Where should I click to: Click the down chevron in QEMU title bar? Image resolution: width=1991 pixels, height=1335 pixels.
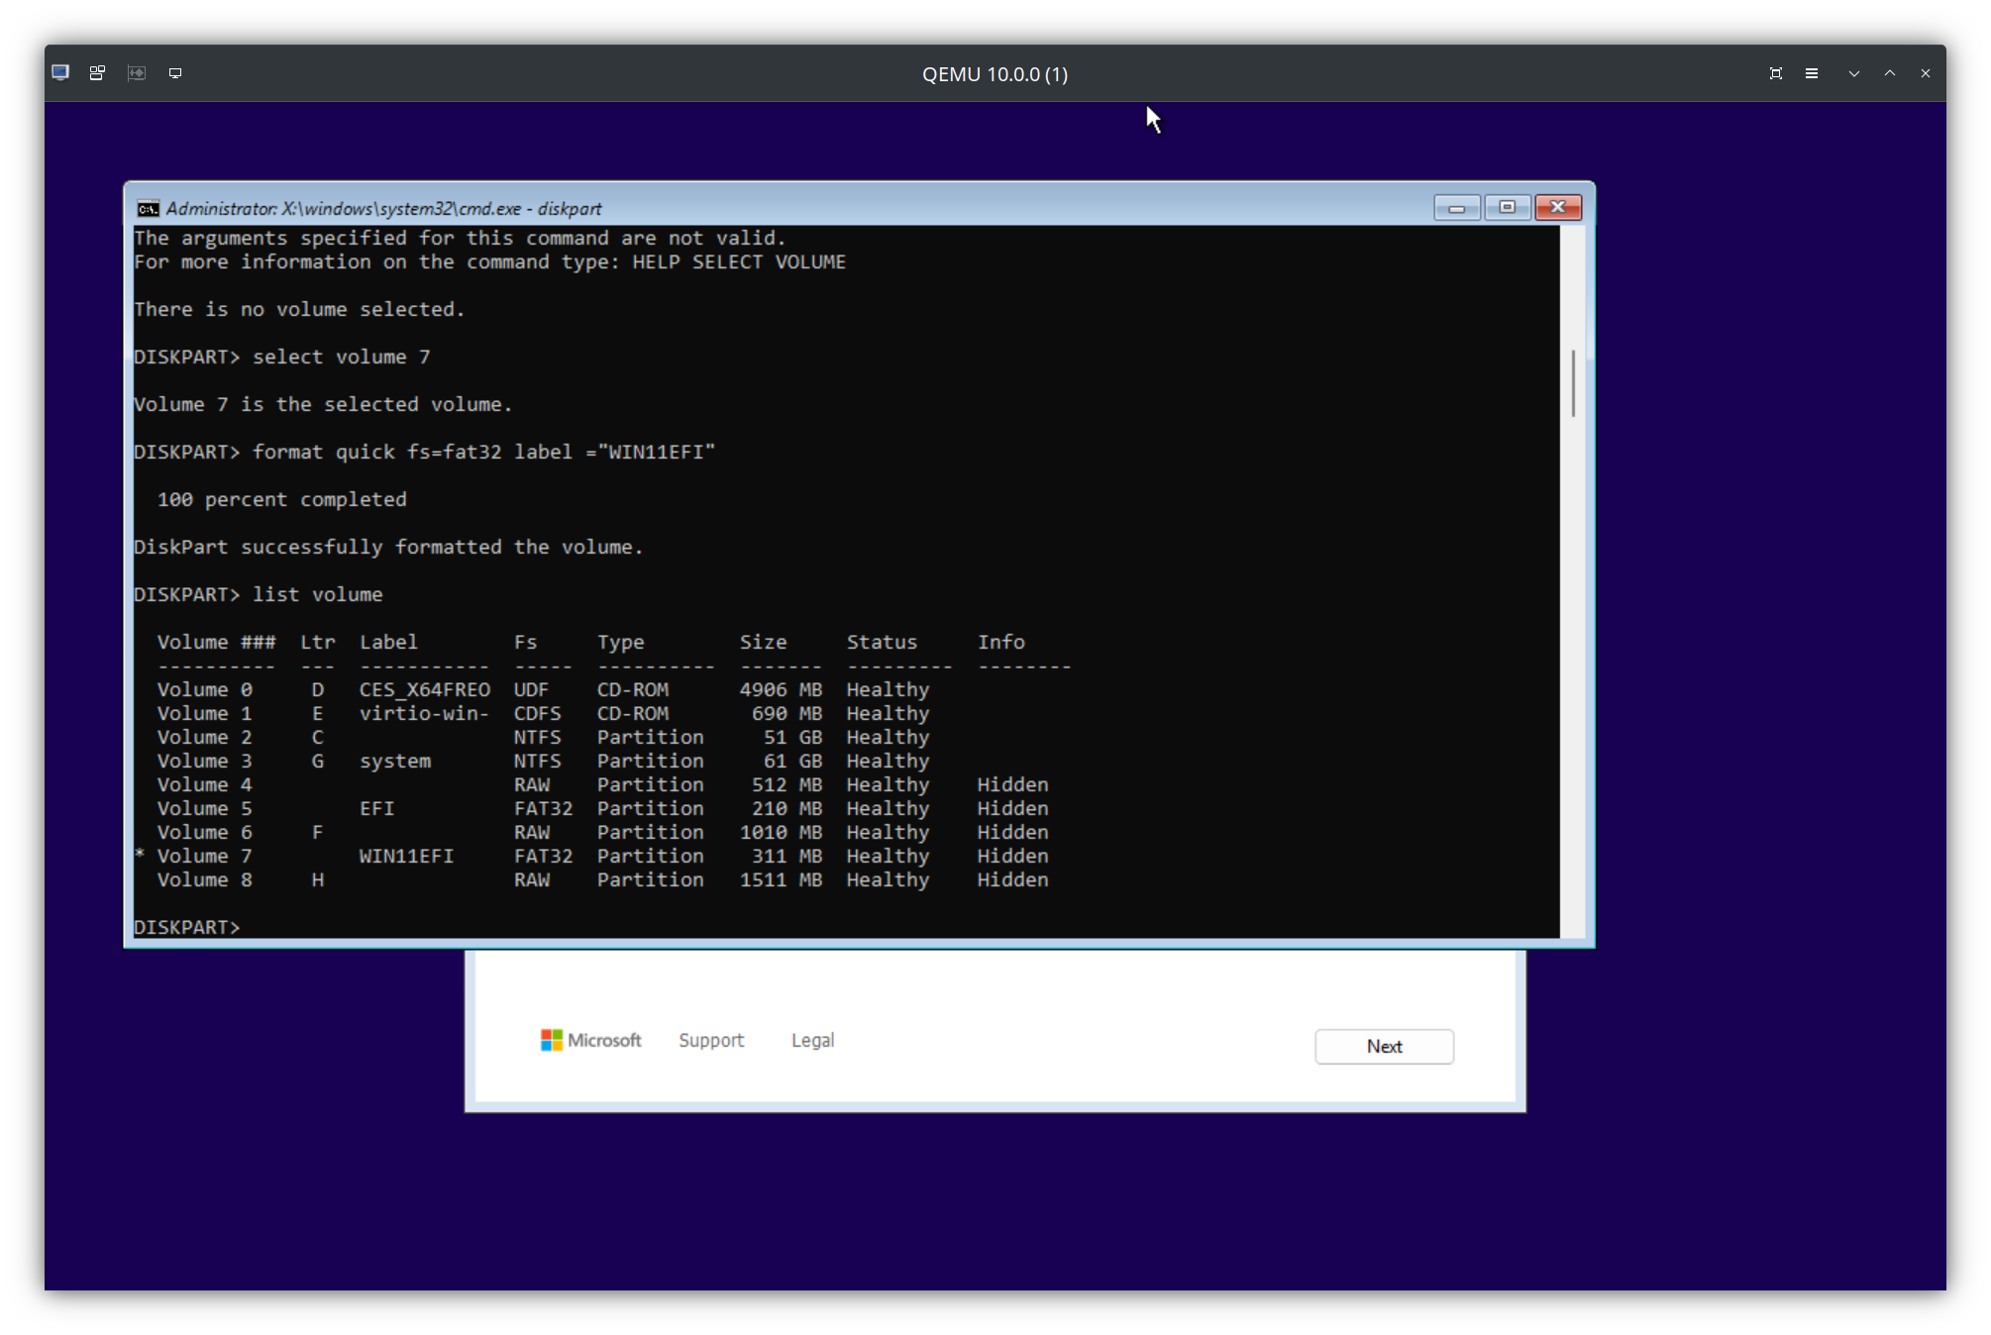[x=1853, y=72]
